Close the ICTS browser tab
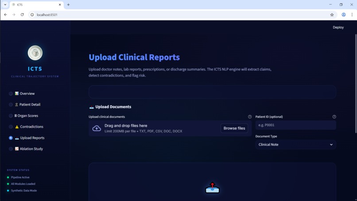Image resolution: width=357 pixels, height=201 pixels. [x=60, y=4]
